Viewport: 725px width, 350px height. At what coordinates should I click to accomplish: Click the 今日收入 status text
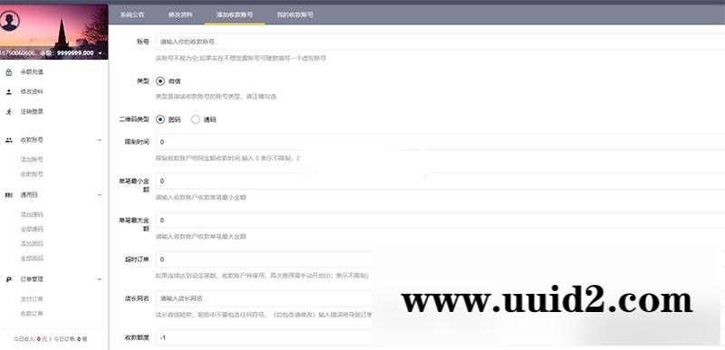pyautogui.click(x=31, y=339)
